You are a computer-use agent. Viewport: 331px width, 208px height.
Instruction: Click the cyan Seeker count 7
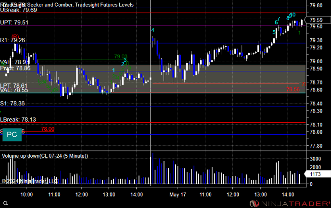point(279,19)
